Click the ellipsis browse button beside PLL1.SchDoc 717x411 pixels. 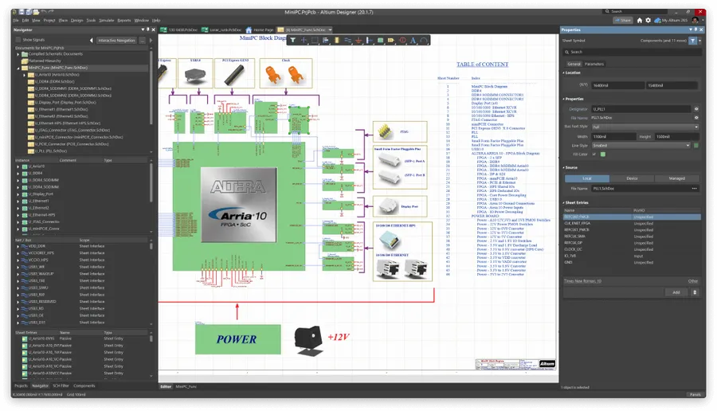[x=694, y=188]
